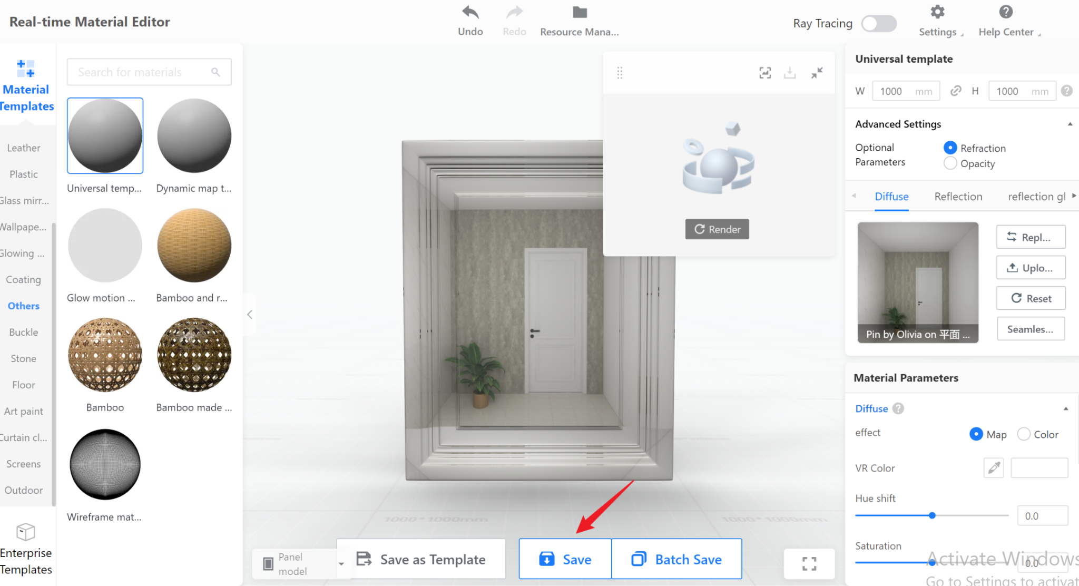Click the fit-to-frame icon in the render preview panel
This screenshot has width=1079, height=586.
pyautogui.click(x=765, y=73)
